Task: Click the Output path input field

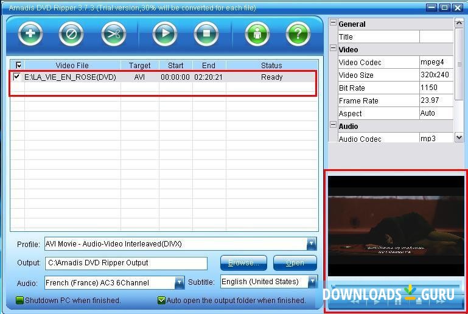Action: (126, 263)
